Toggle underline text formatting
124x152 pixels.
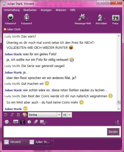[x=18, y=115]
